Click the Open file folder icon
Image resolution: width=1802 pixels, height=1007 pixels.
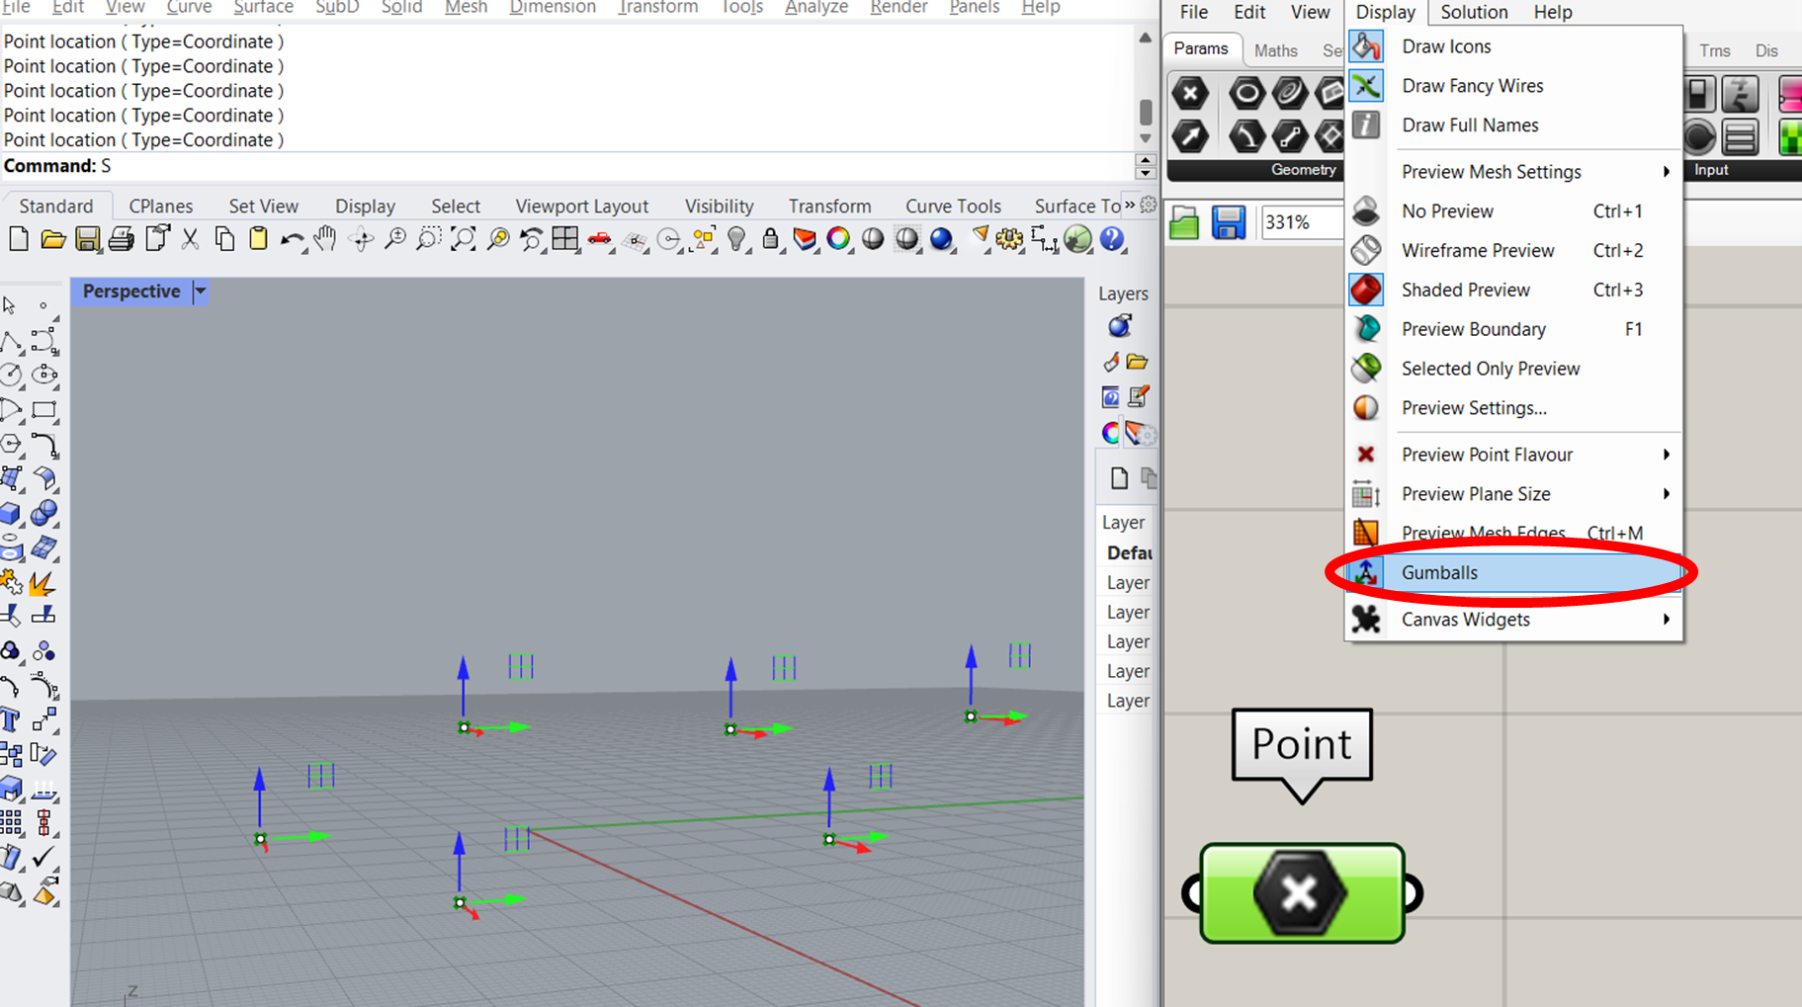(x=52, y=239)
